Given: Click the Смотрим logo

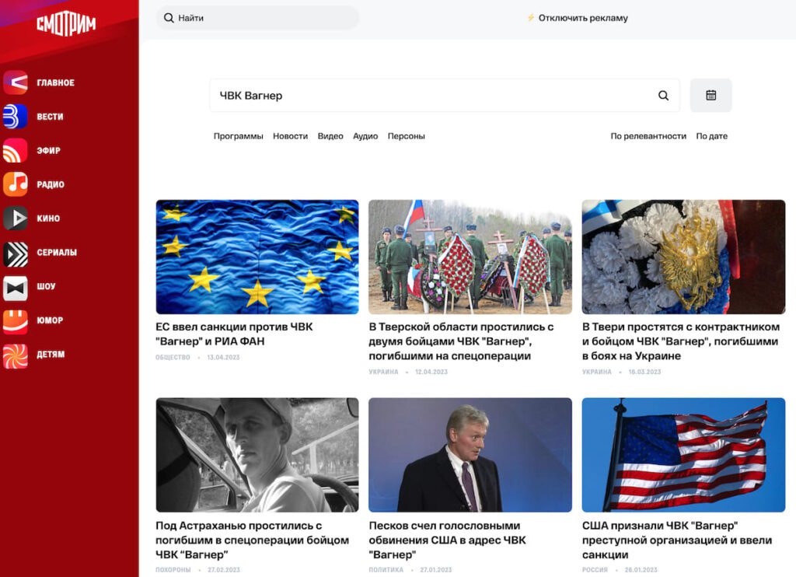Looking at the screenshot, I should (x=66, y=24).
